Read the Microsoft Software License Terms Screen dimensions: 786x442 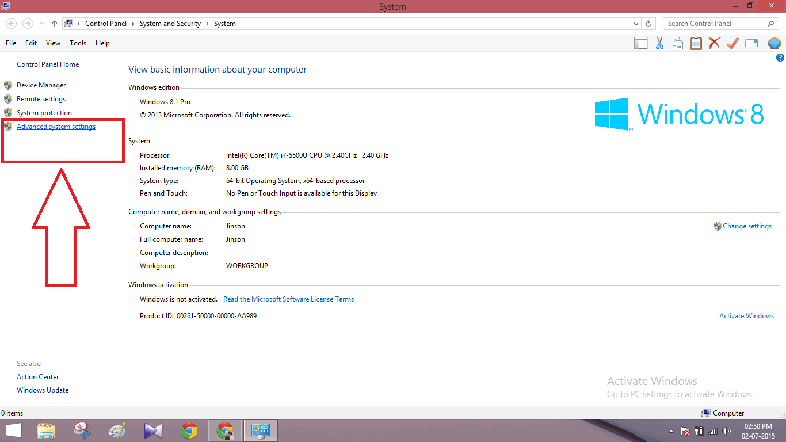[289, 299]
